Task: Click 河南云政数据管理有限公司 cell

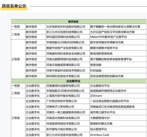Action: click(68, 65)
